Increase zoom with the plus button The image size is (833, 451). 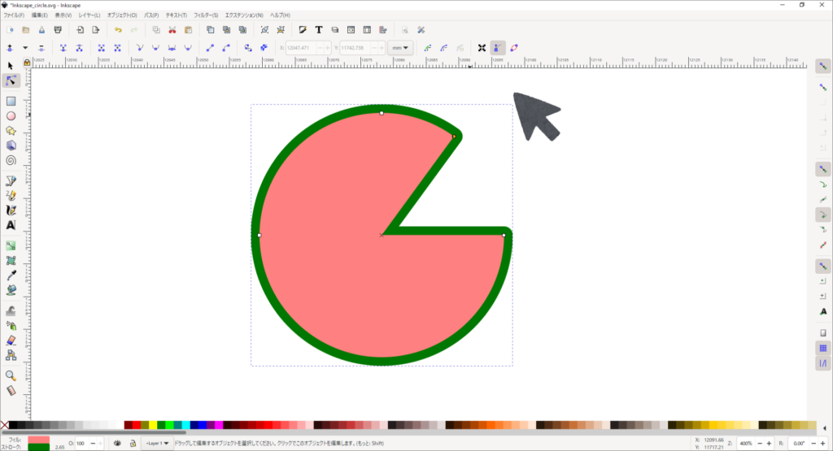[x=769, y=443]
